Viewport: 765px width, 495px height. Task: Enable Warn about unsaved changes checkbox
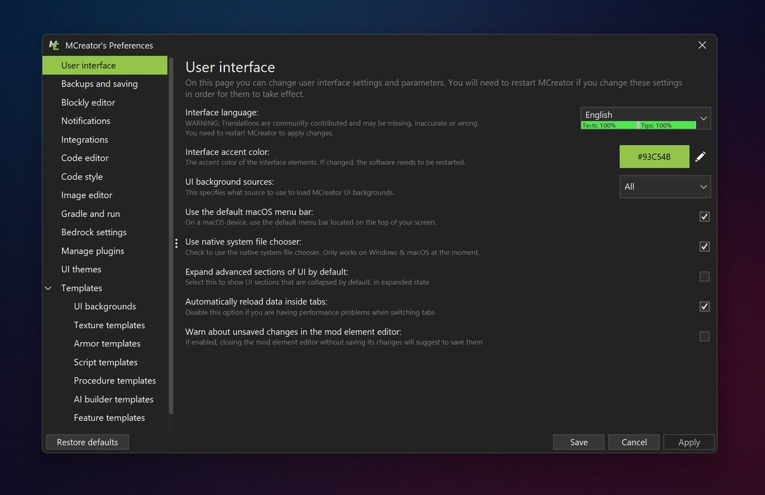coord(704,336)
